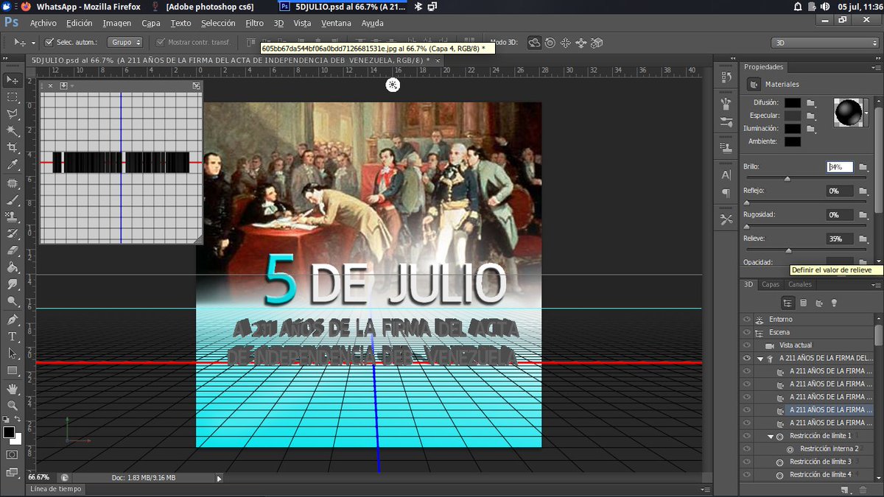Select the Crop tool
884x497 pixels.
[13, 148]
